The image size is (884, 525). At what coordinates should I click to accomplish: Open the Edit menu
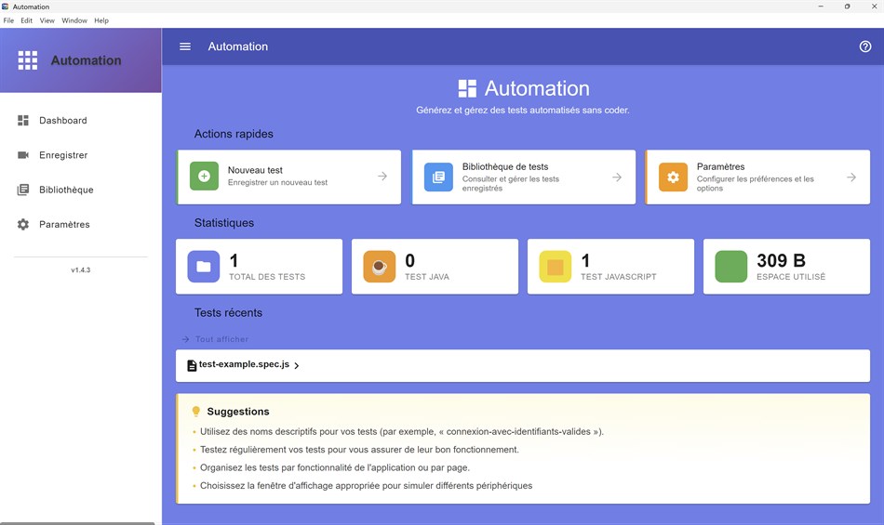(x=26, y=20)
